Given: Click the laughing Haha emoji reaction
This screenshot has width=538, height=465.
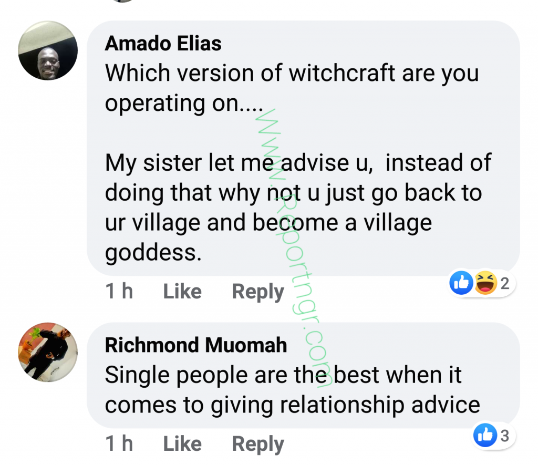Looking at the screenshot, I should (x=485, y=283).
